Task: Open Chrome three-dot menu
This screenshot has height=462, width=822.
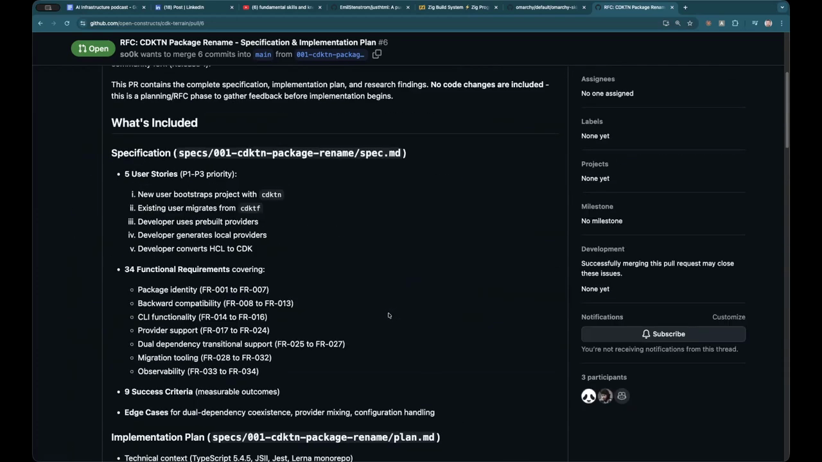Action: (x=782, y=23)
